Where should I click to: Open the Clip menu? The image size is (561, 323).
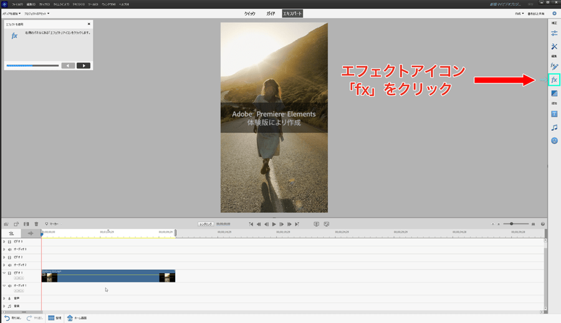(44, 4)
